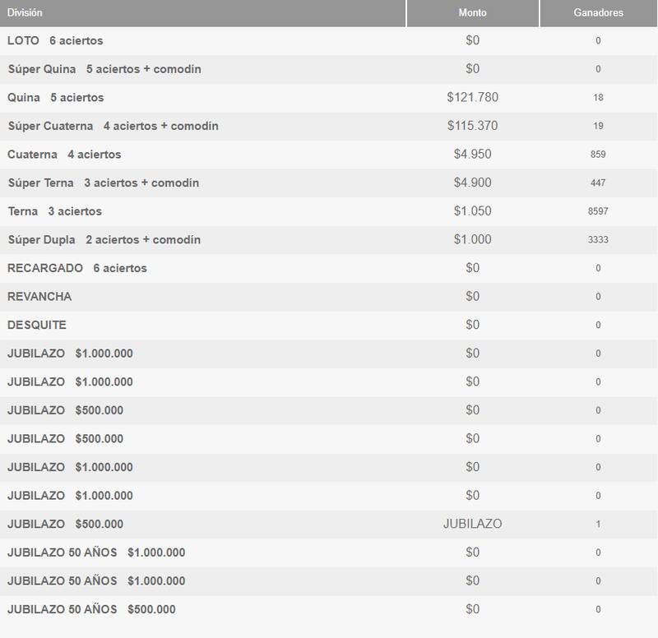The width and height of the screenshot is (658, 638).
Task: Click the 859 winners count
Action: coord(598,155)
